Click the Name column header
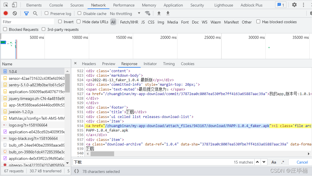The image size is (312, 176). (36, 64)
